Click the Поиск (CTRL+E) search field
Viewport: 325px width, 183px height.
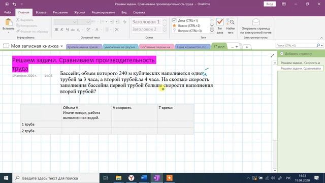pos(296,45)
